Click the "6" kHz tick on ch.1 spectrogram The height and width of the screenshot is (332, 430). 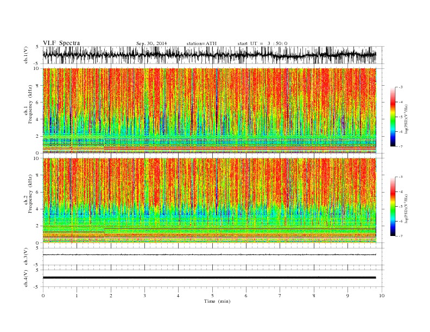(x=38, y=103)
